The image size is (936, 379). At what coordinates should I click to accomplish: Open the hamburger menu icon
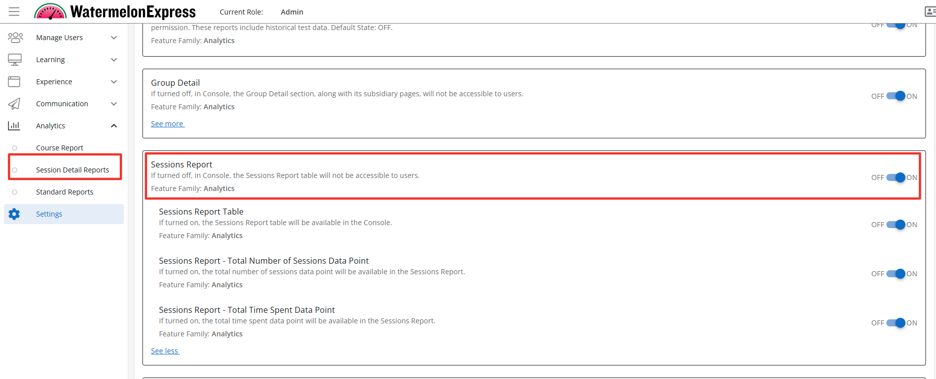pos(14,12)
